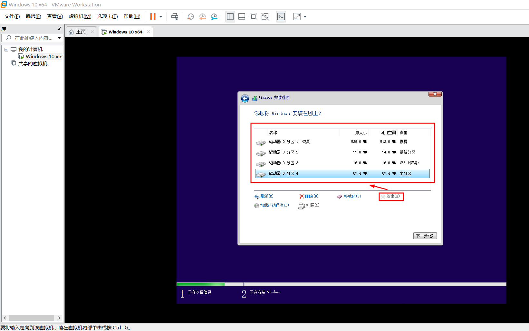Switch to Unity mode icon

[x=265, y=16]
